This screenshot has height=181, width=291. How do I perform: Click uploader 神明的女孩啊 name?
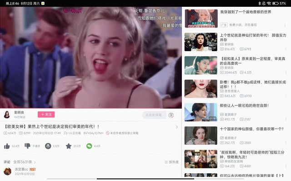[234, 162]
